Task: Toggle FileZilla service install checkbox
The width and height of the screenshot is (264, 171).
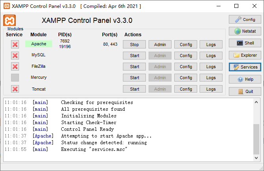Action: tap(15, 67)
